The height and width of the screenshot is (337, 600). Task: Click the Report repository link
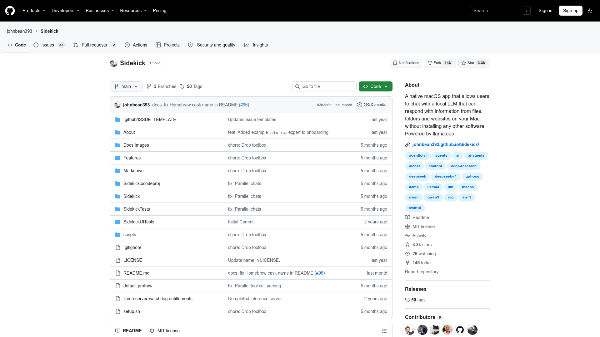422,272
